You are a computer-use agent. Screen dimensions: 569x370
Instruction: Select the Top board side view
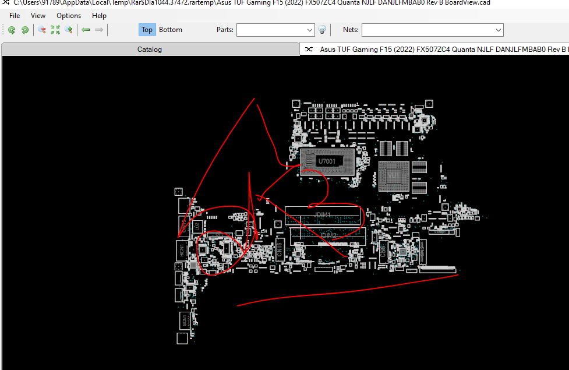pyautogui.click(x=147, y=30)
